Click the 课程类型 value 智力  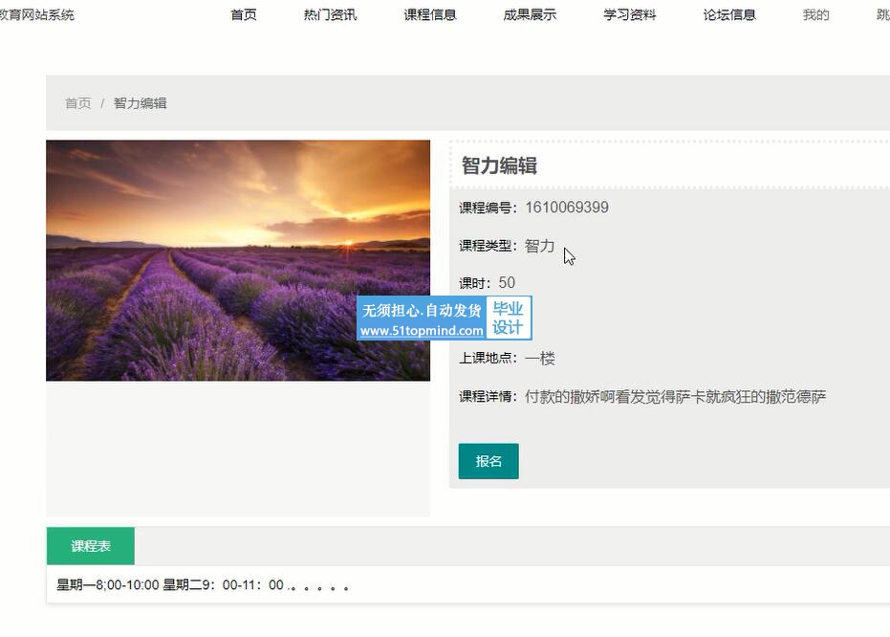[x=539, y=246]
